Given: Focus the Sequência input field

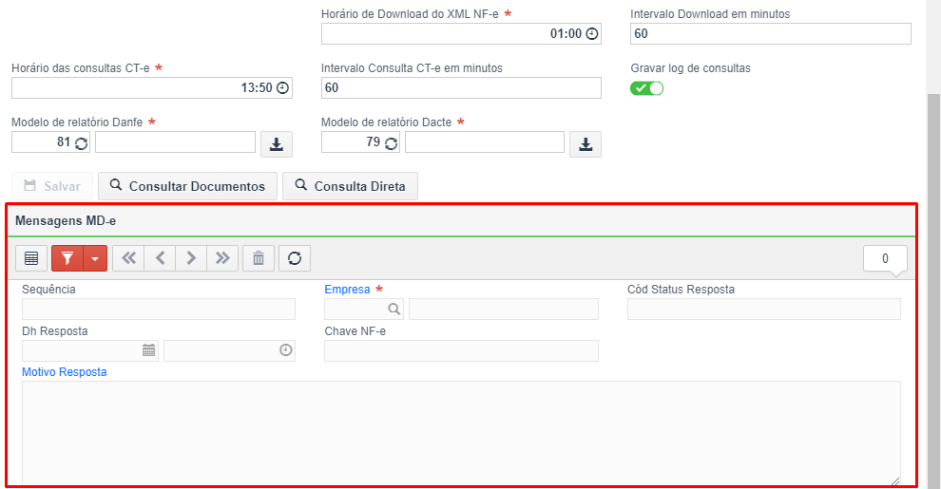Looking at the screenshot, I should point(159,309).
